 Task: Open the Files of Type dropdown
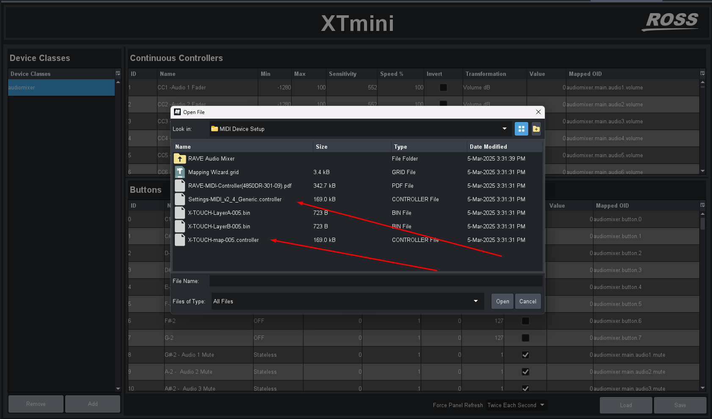476,301
